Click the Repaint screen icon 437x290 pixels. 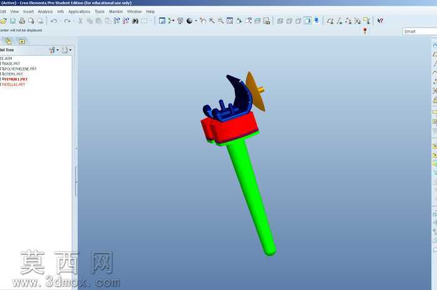click(x=162, y=21)
